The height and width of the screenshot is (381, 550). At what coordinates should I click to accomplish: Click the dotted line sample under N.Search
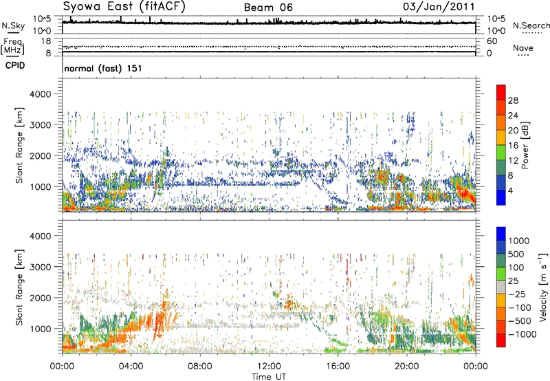coord(531,33)
